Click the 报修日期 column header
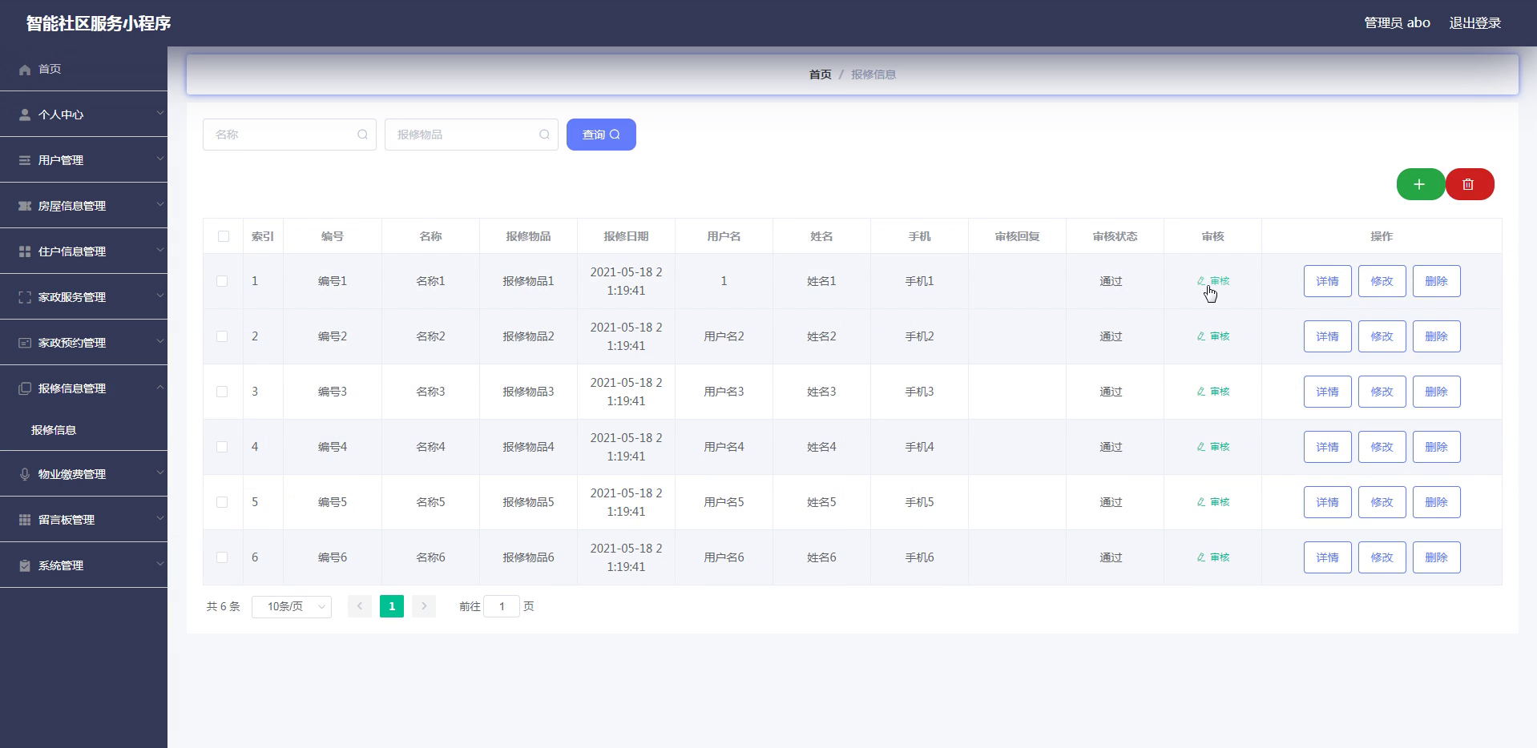This screenshot has width=1537, height=748. pyautogui.click(x=626, y=236)
